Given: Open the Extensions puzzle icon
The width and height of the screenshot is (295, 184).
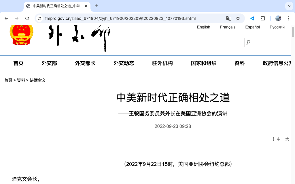Looking at the screenshot, I should click(263, 18).
